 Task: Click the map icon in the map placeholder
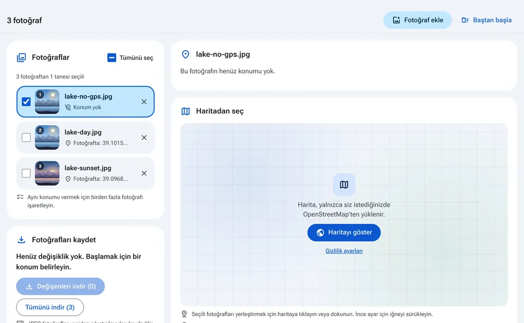344,184
